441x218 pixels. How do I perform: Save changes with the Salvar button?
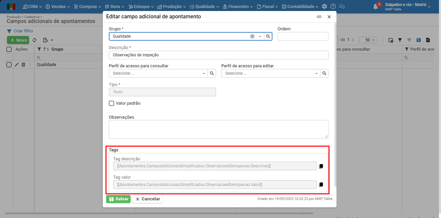[119, 199]
